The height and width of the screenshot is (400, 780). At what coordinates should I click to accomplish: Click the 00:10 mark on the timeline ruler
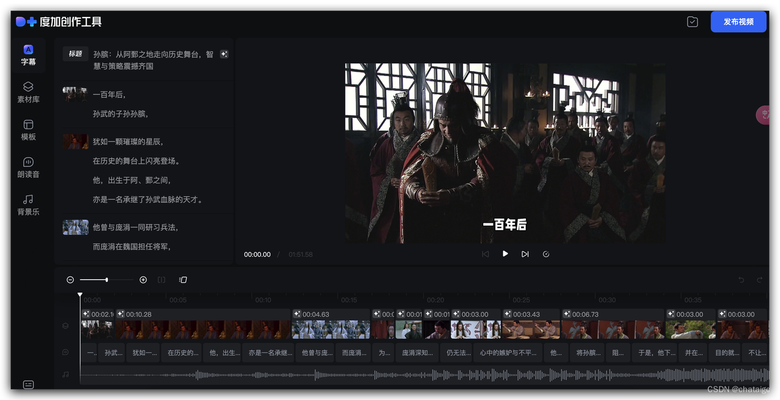point(263,300)
